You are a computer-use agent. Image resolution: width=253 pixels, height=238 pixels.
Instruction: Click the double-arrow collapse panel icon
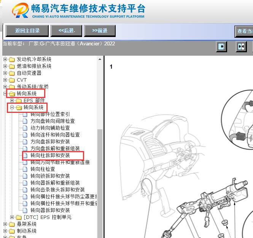click(x=241, y=47)
